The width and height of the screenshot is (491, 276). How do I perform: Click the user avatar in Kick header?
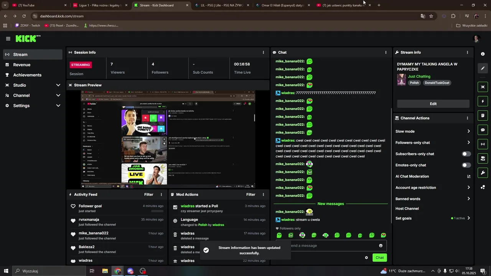[477, 39]
